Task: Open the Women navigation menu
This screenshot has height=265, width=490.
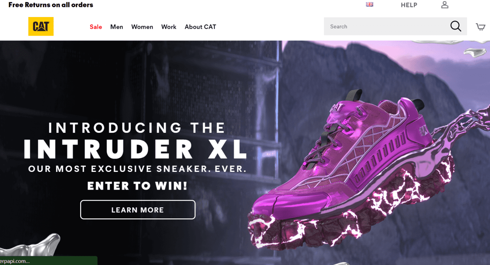Action: [142, 27]
